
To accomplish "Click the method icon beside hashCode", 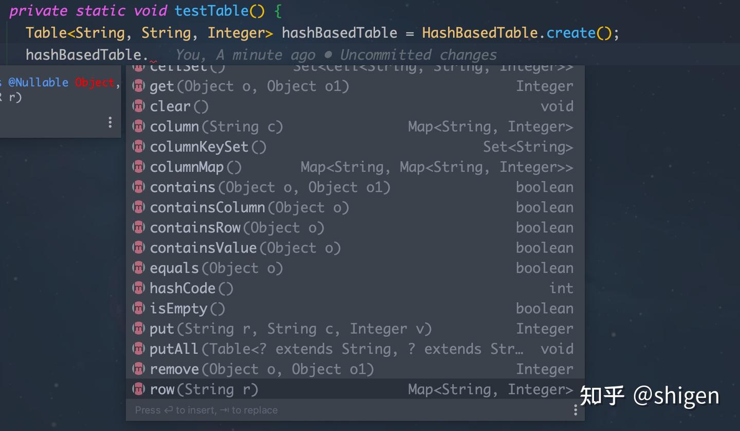I will tap(139, 289).
